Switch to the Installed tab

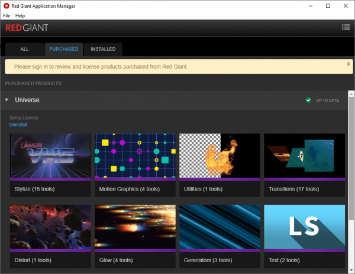(x=103, y=49)
